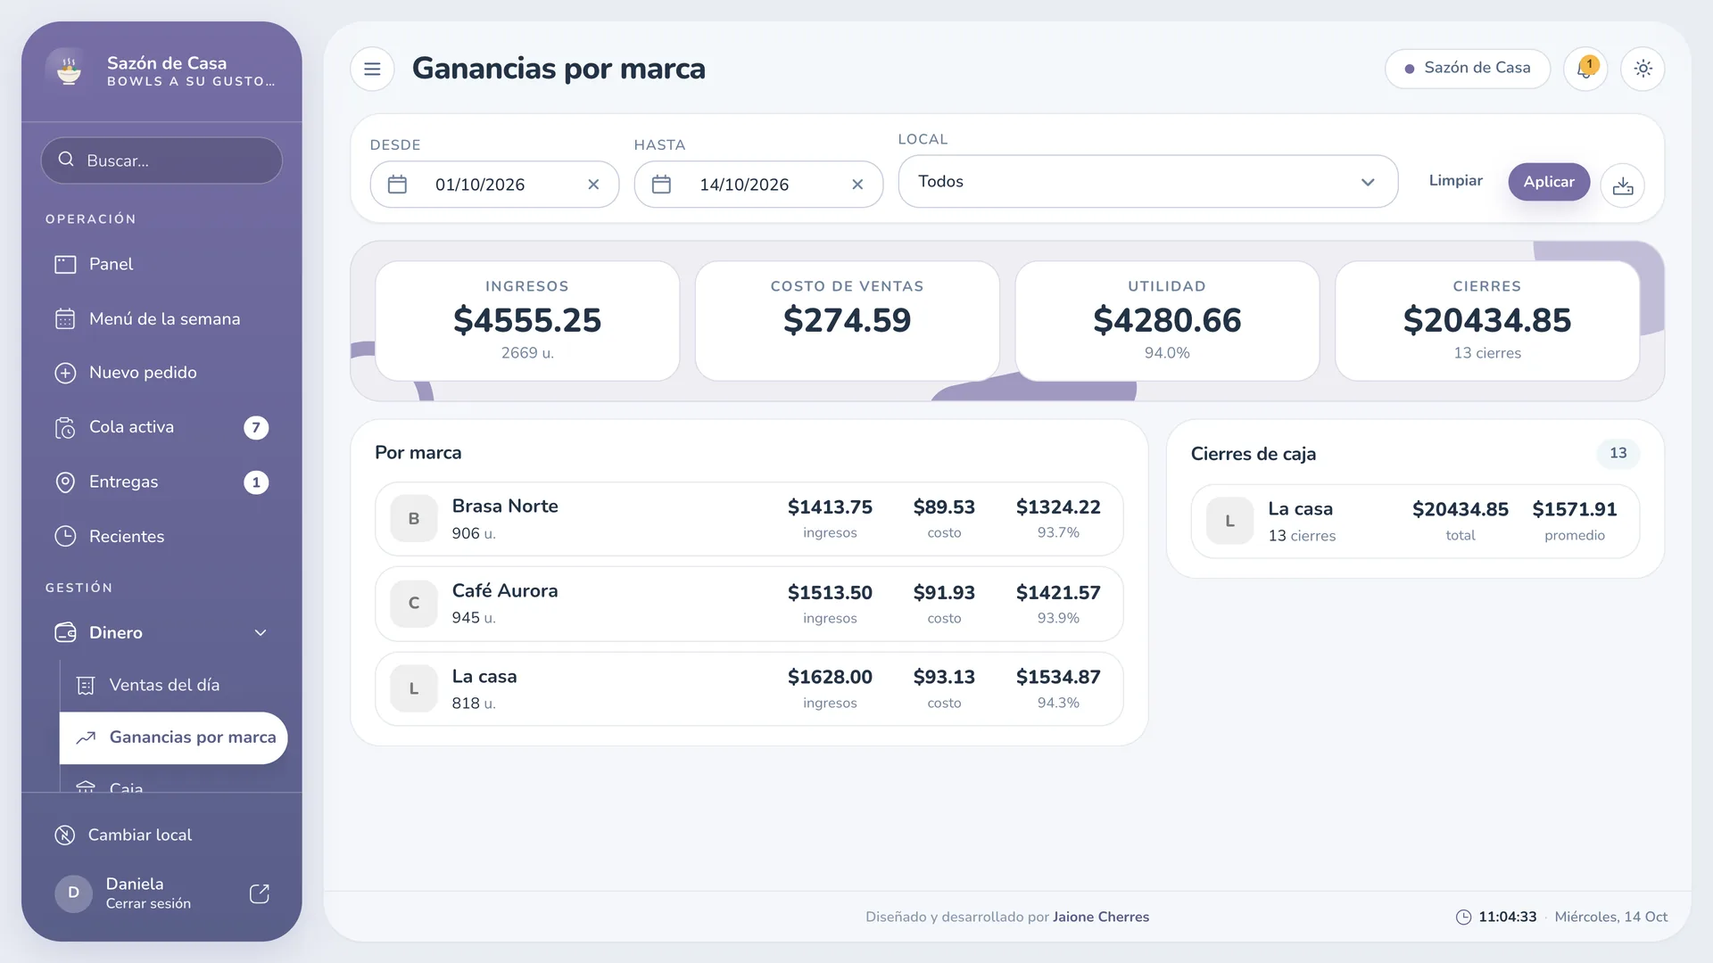Image resolution: width=1713 pixels, height=963 pixels.
Task: Switch theme with the sun icon
Action: coord(1643,69)
